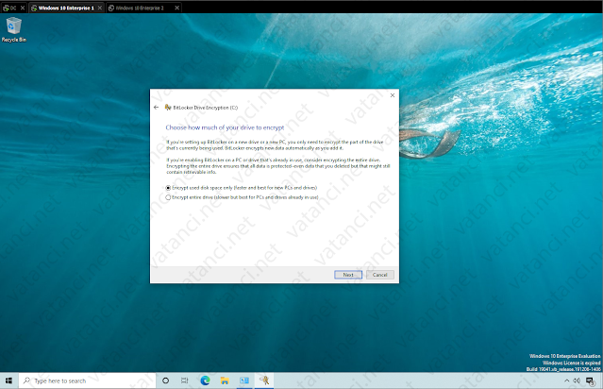The height and width of the screenshot is (389, 603).
Task: Open the Recycle Bin desktop icon
Action: point(14,30)
